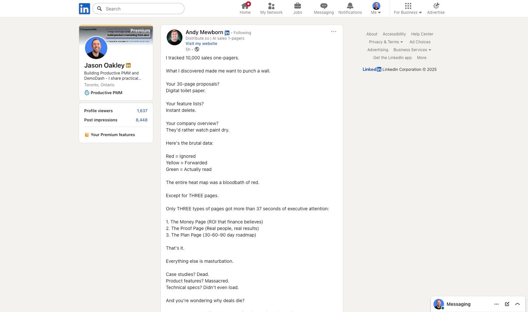Expand Privacy & Terms dropdown

click(x=386, y=42)
